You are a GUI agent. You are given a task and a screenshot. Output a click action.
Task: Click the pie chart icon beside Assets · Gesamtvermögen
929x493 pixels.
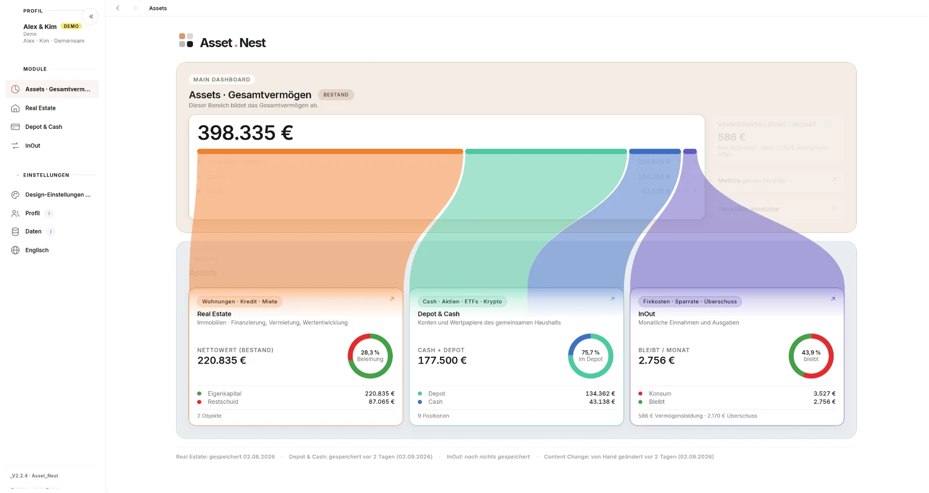point(15,89)
